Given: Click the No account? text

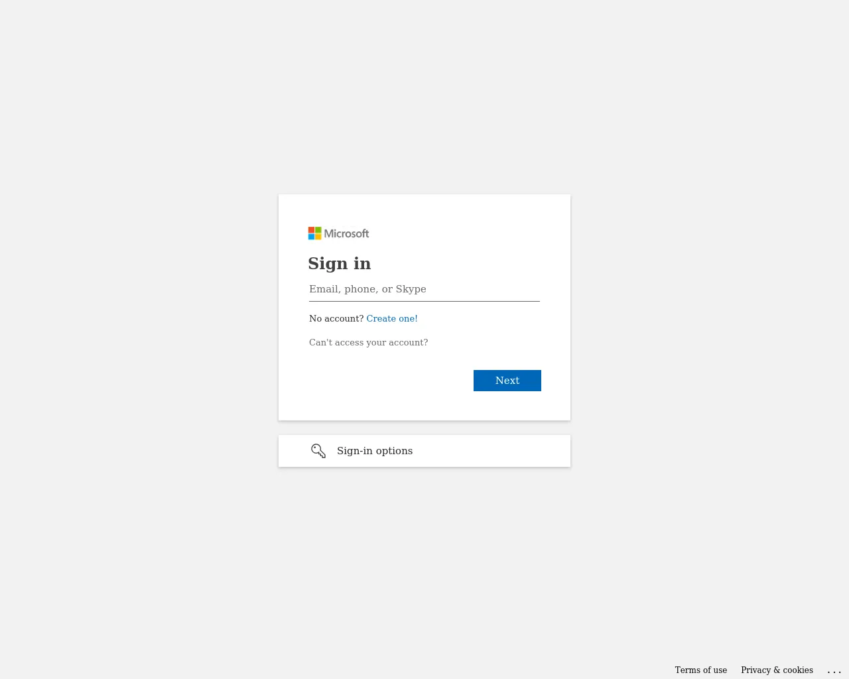Looking at the screenshot, I should click(336, 318).
